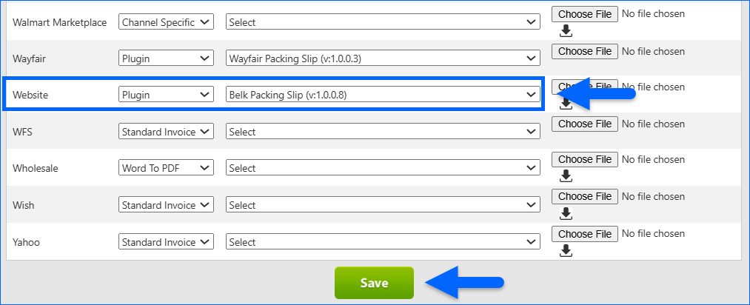This screenshot has height=305, width=750.
Task: Choose File for WFS row
Action: [x=585, y=124]
